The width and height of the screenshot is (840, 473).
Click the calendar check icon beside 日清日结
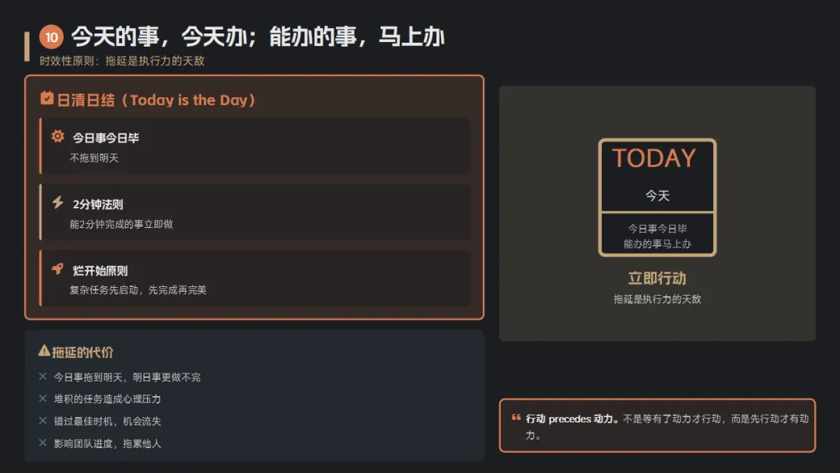(47, 99)
